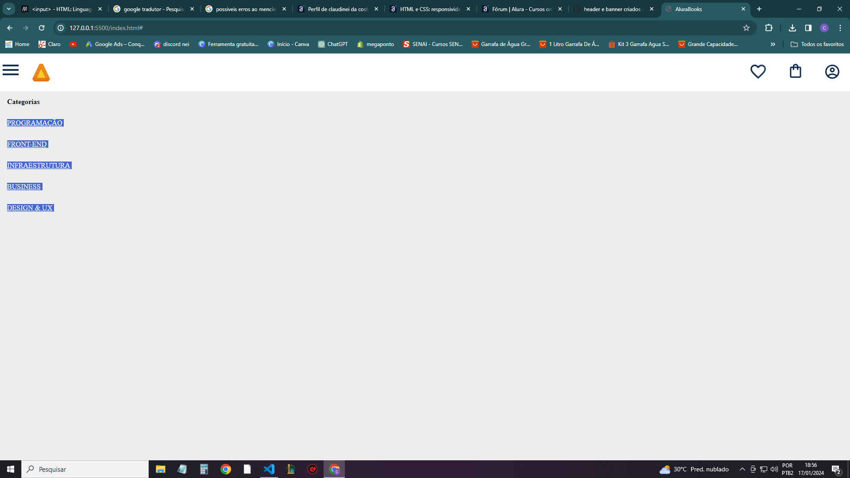Open ChatGPT bookmark
Image resolution: width=850 pixels, height=478 pixels.
333,44
